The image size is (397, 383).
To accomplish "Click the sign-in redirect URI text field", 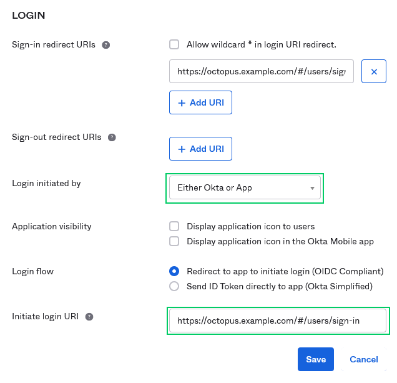I will [262, 72].
